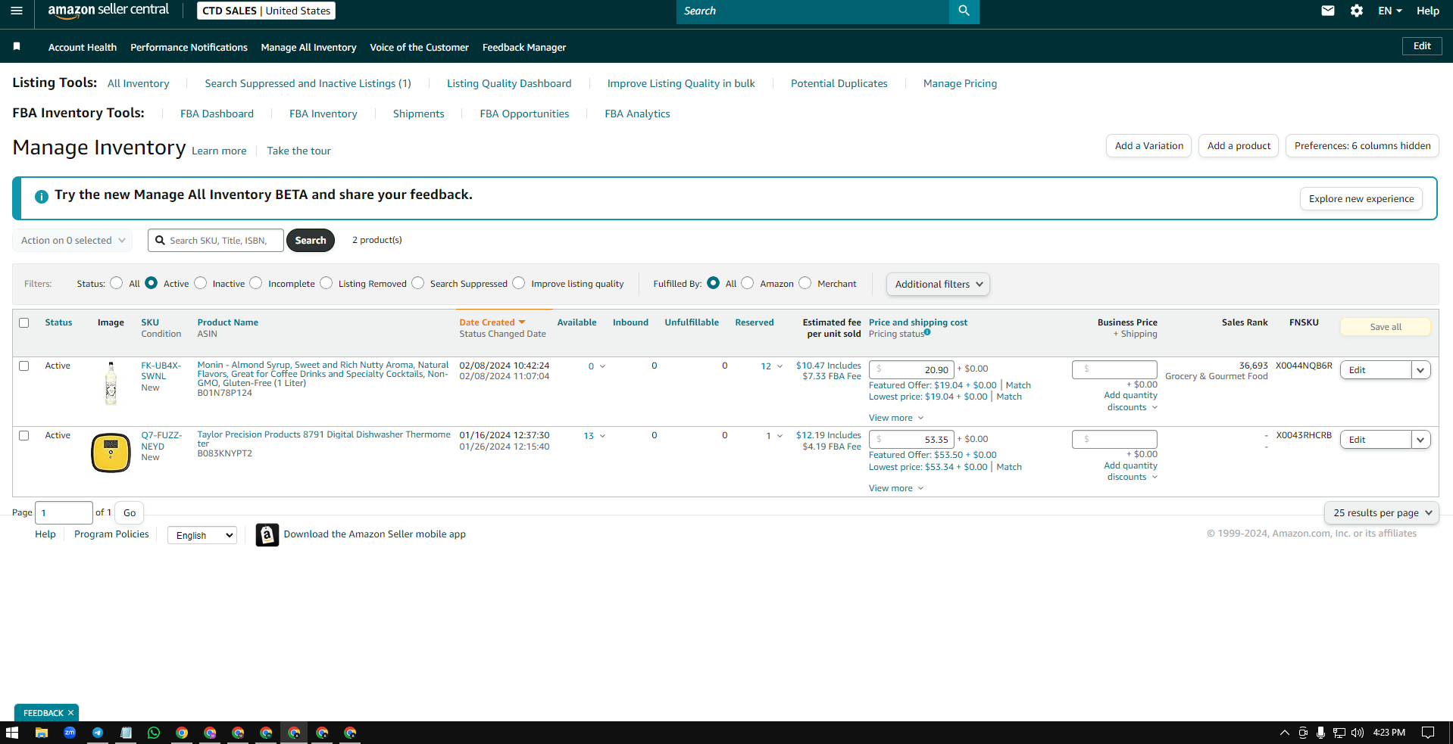Open the English language select box
This screenshot has height=744, width=1453.
click(x=202, y=535)
